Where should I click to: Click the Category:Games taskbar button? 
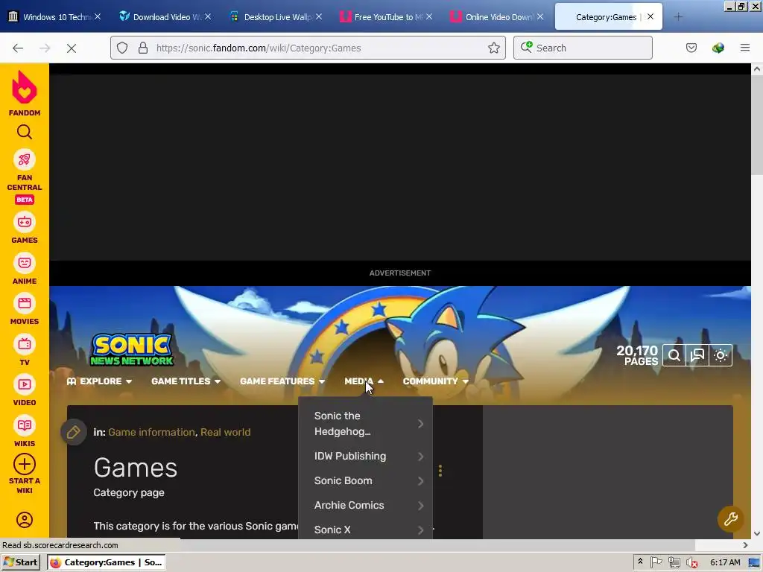tap(107, 562)
